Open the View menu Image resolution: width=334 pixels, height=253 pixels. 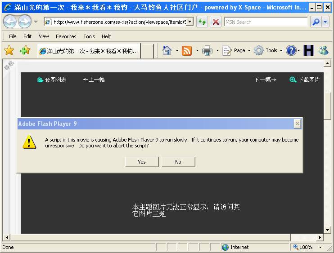click(x=44, y=36)
